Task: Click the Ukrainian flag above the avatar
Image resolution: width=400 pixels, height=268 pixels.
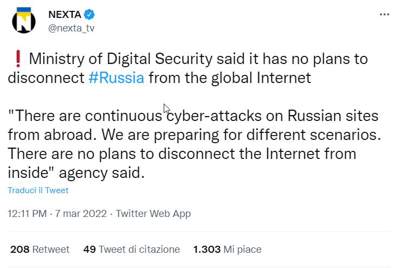Action: 24,9
